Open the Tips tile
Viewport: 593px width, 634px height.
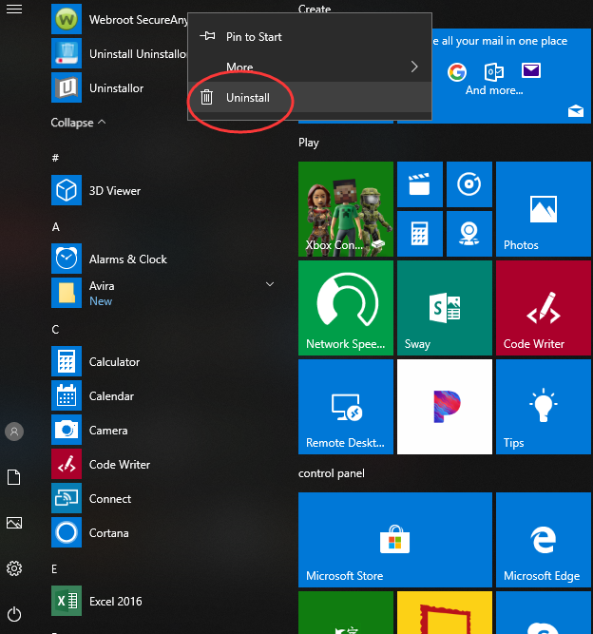(x=544, y=407)
